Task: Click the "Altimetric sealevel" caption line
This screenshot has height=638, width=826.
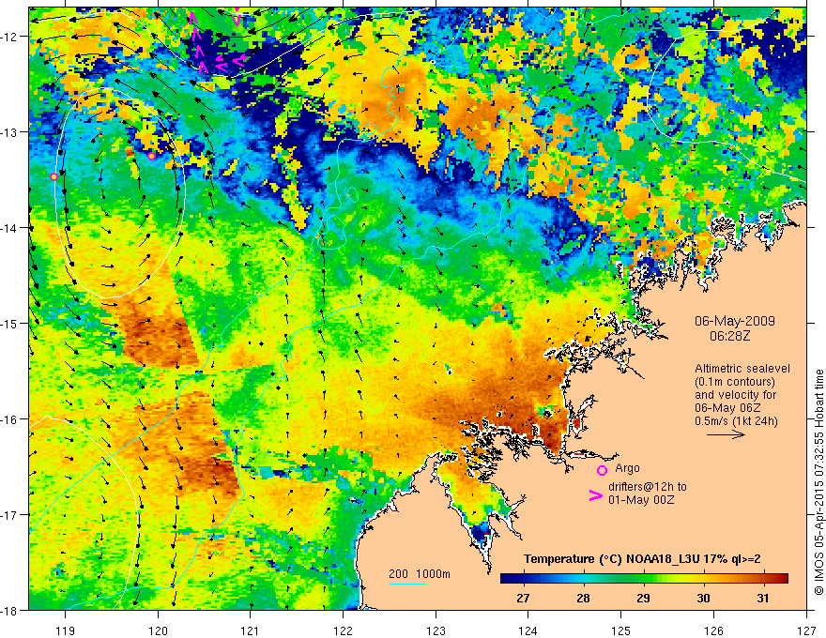Action: (742, 369)
